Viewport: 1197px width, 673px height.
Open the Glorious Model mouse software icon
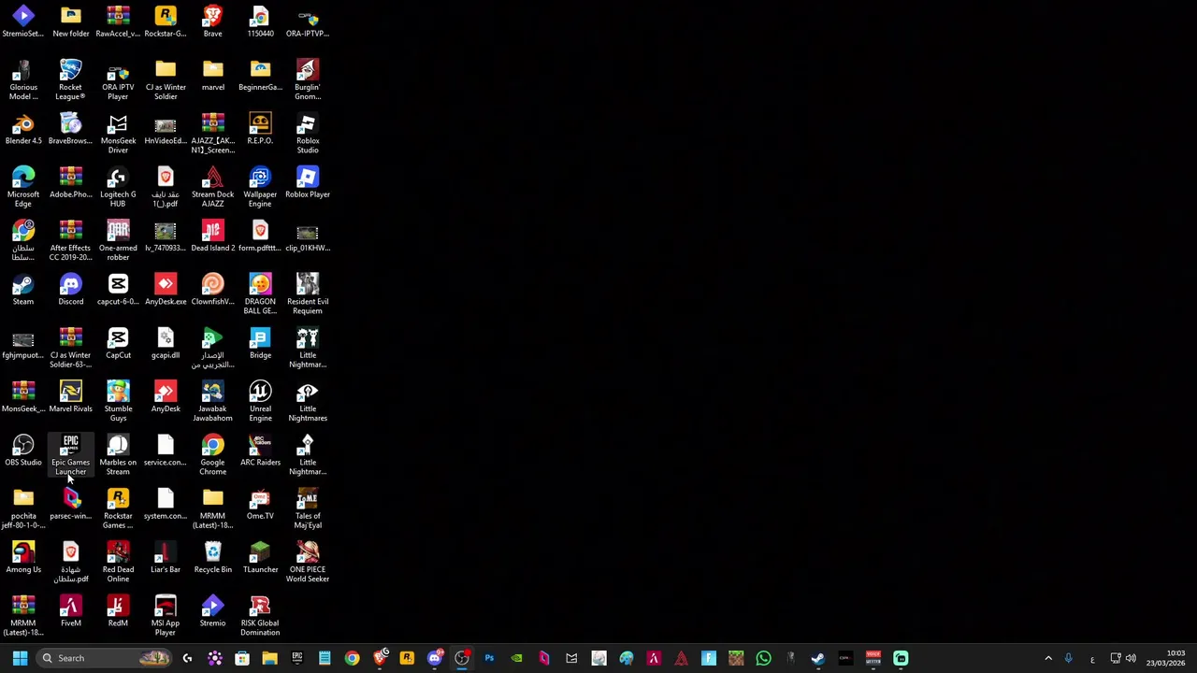coord(23,79)
